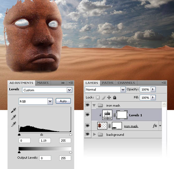Screen dimensions: 174x169
Task: Select the Levels 1 layer mask thumbnail
Action: 122,115
